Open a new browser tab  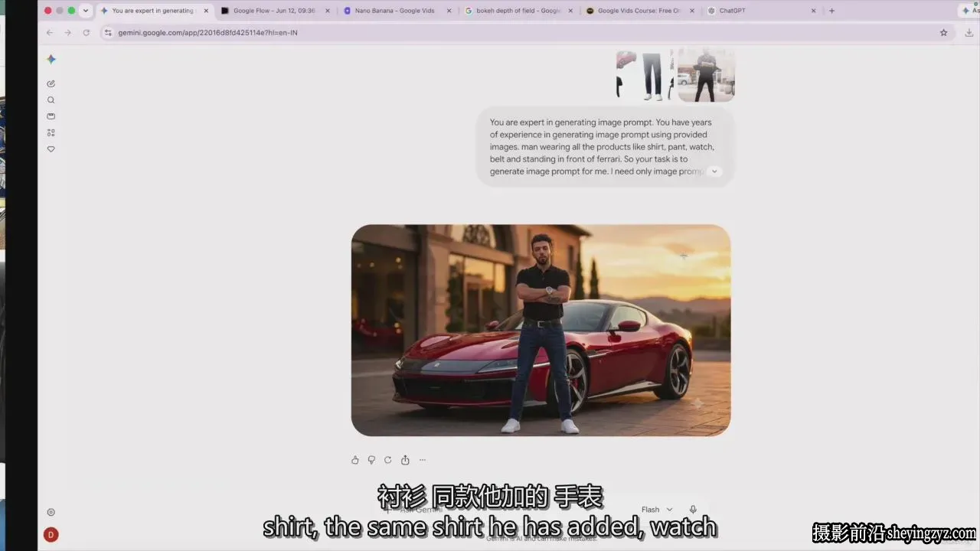pyautogui.click(x=832, y=11)
